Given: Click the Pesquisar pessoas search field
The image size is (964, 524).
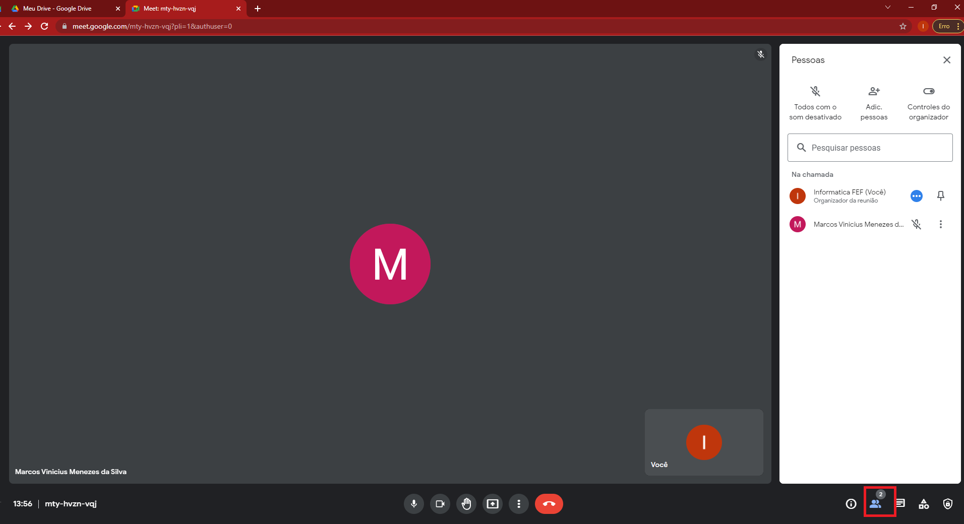Looking at the screenshot, I should pyautogui.click(x=870, y=148).
